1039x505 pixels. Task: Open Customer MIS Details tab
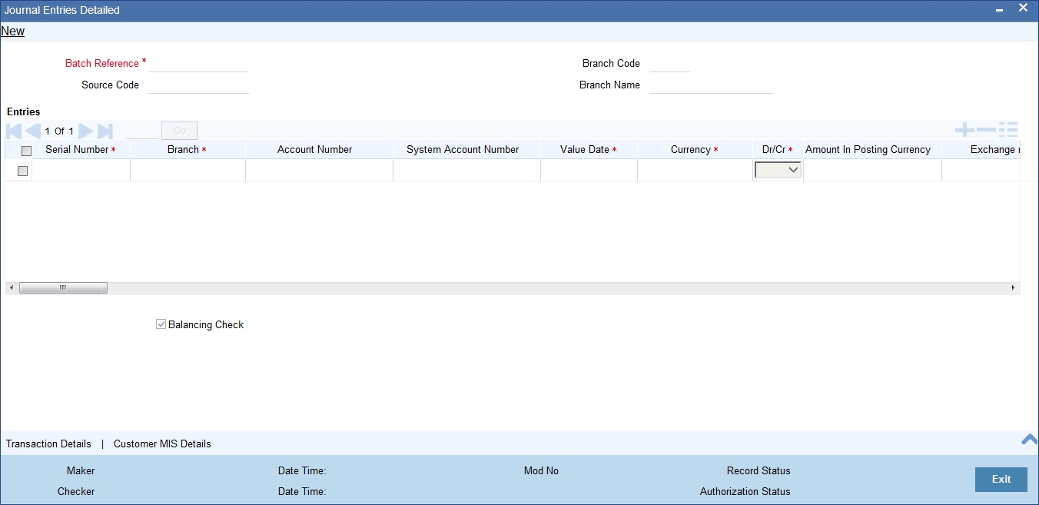pos(162,444)
